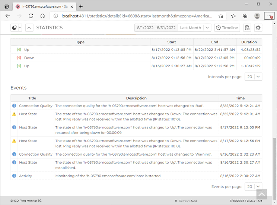Screen dimensions: 277x205
Task: Sort intervals by the Type column header
Action: [80, 42]
